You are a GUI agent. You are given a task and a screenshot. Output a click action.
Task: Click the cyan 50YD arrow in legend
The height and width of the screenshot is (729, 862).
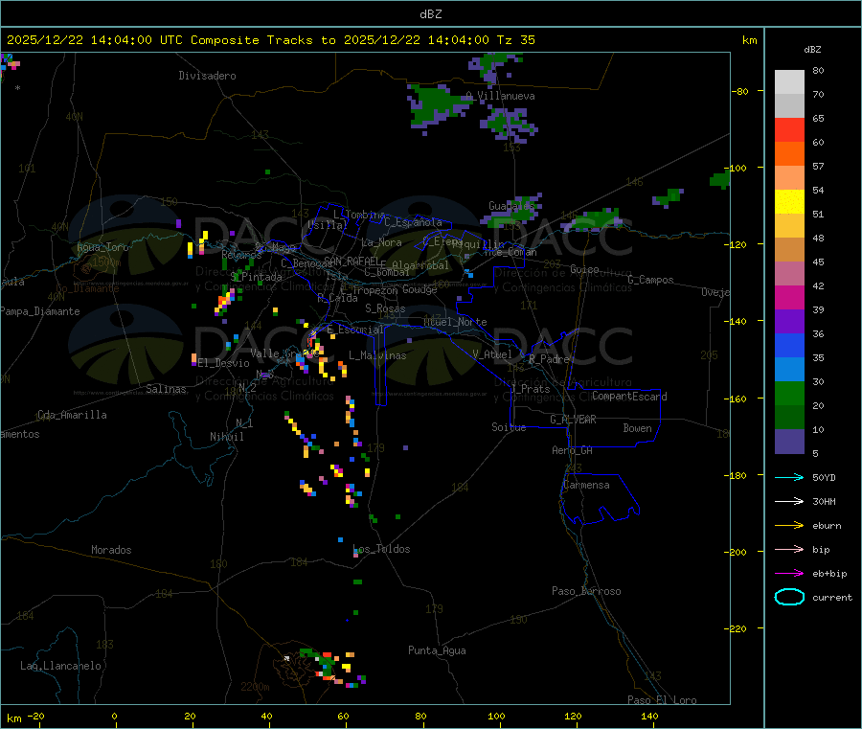(789, 477)
